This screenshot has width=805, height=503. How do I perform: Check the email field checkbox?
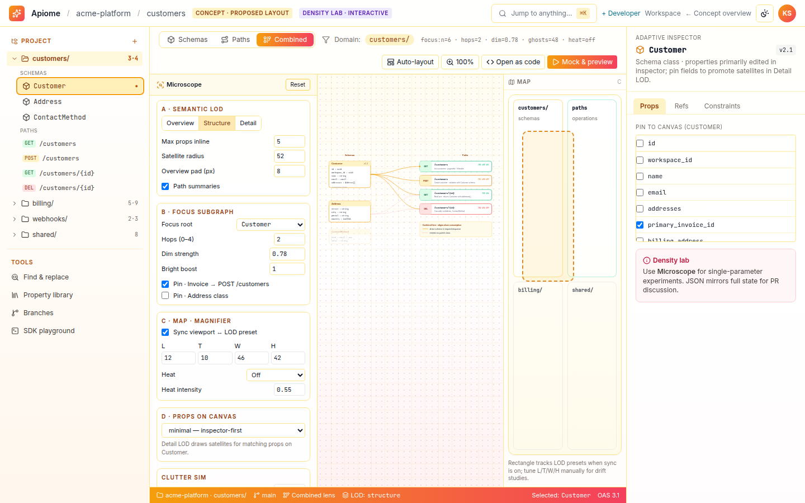point(640,193)
